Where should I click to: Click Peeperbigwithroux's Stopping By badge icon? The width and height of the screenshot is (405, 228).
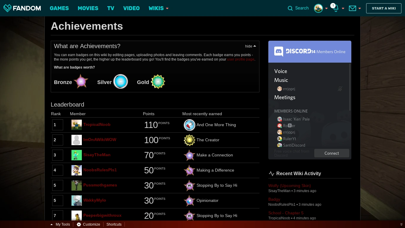click(189, 216)
